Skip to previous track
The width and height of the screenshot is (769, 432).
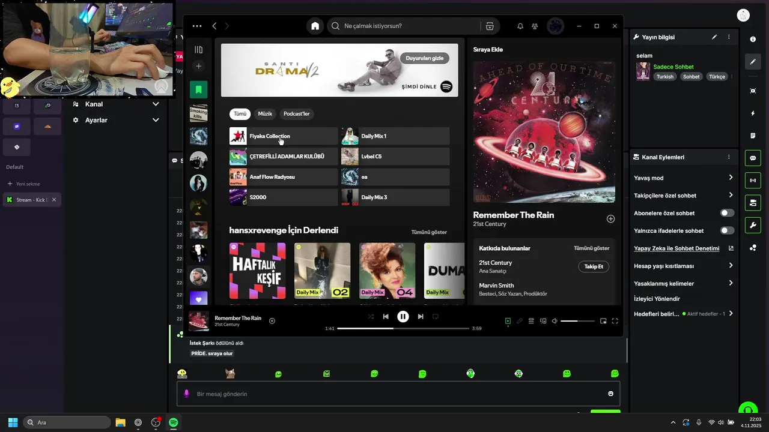pyautogui.click(x=386, y=317)
